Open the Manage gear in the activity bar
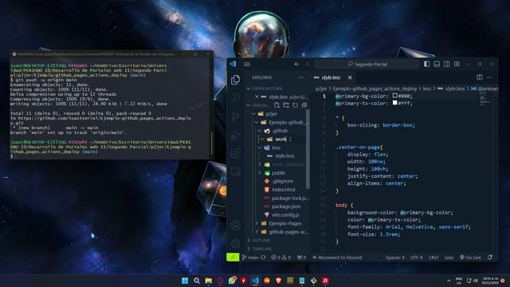The image size is (510, 287). 236,243
